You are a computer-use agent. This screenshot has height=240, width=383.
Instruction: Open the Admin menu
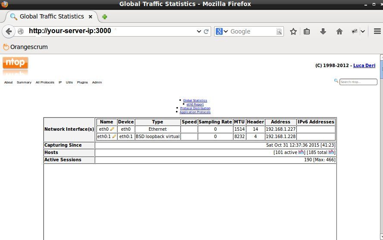(97, 83)
